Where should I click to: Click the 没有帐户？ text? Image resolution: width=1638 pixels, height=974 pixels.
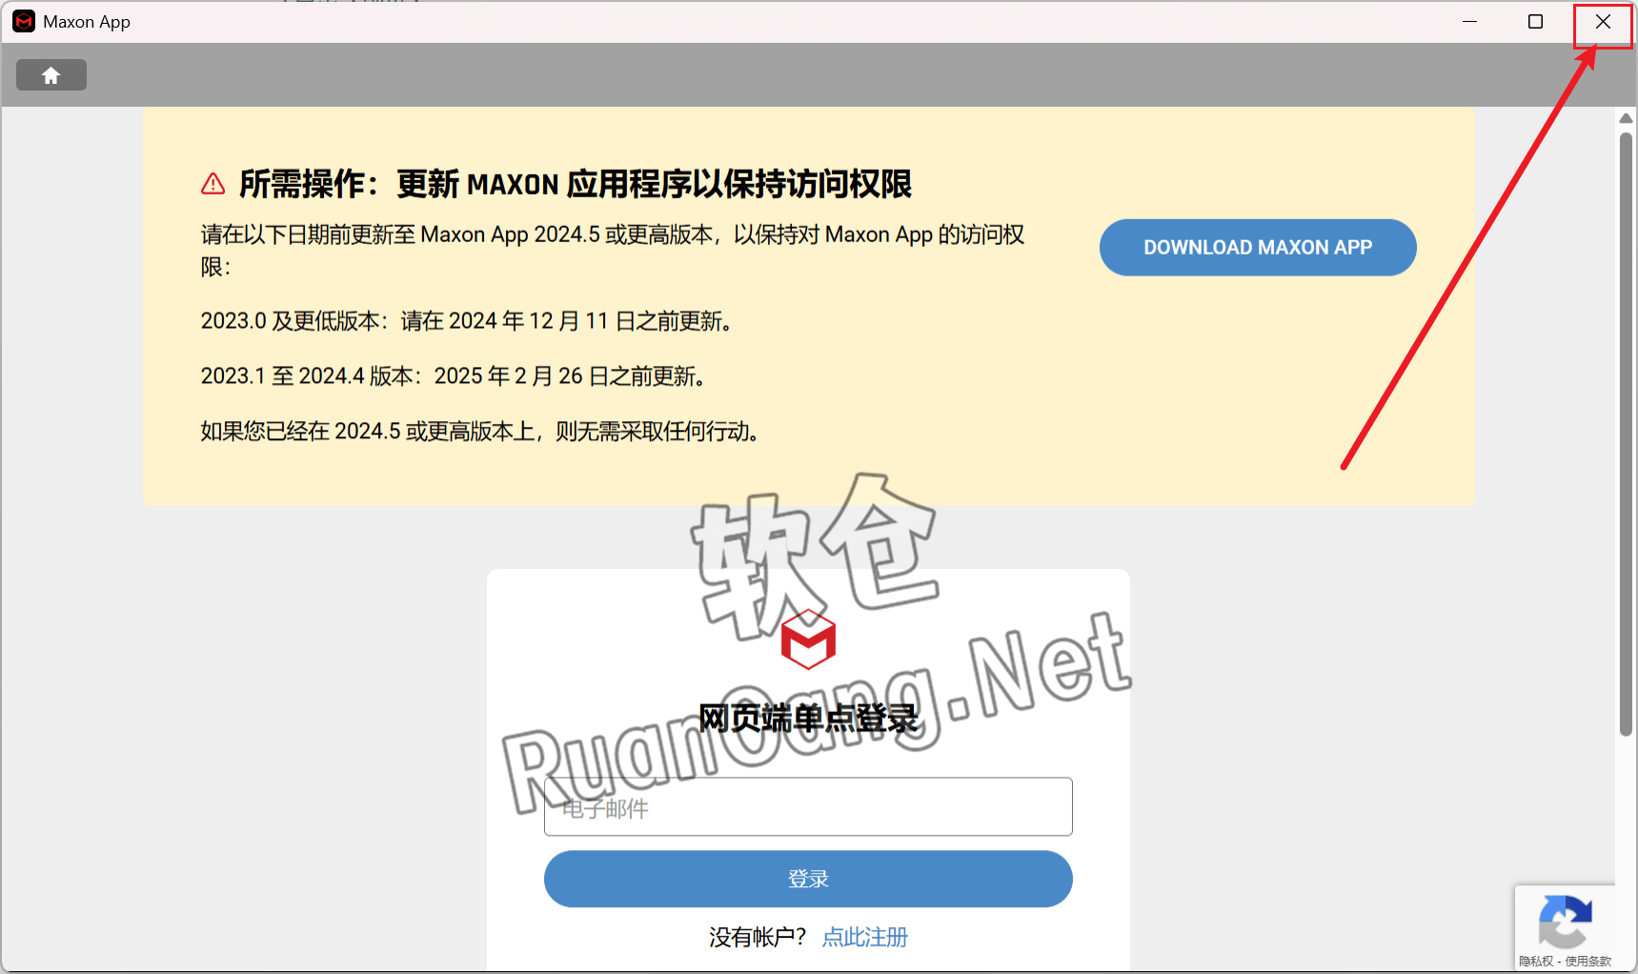(758, 938)
